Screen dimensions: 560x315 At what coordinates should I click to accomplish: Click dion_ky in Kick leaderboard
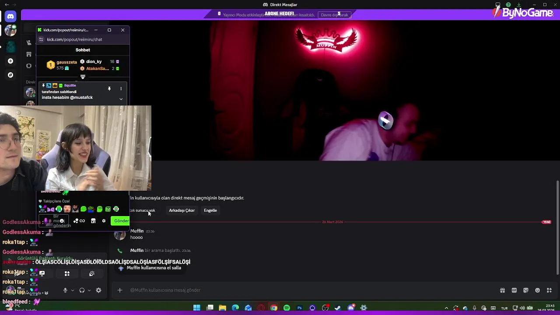click(94, 62)
